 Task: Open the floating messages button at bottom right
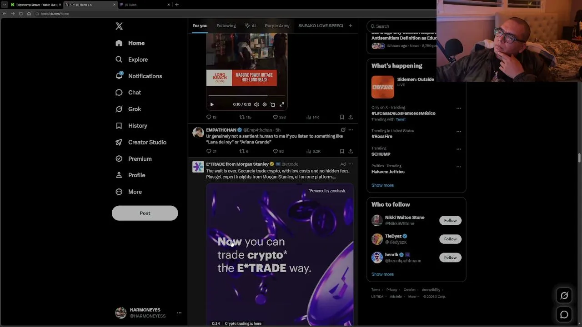[x=564, y=314]
